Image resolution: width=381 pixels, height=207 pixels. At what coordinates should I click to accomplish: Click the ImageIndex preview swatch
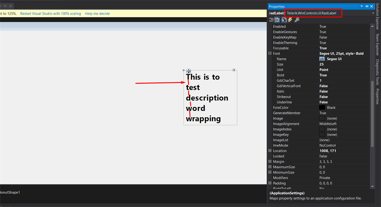322,129
